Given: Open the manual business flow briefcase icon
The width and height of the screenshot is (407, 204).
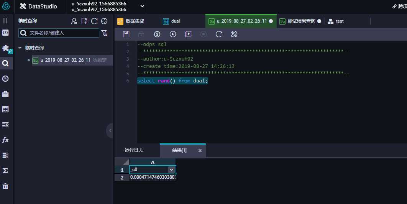Looking at the screenshot, I should pos(5,94).
